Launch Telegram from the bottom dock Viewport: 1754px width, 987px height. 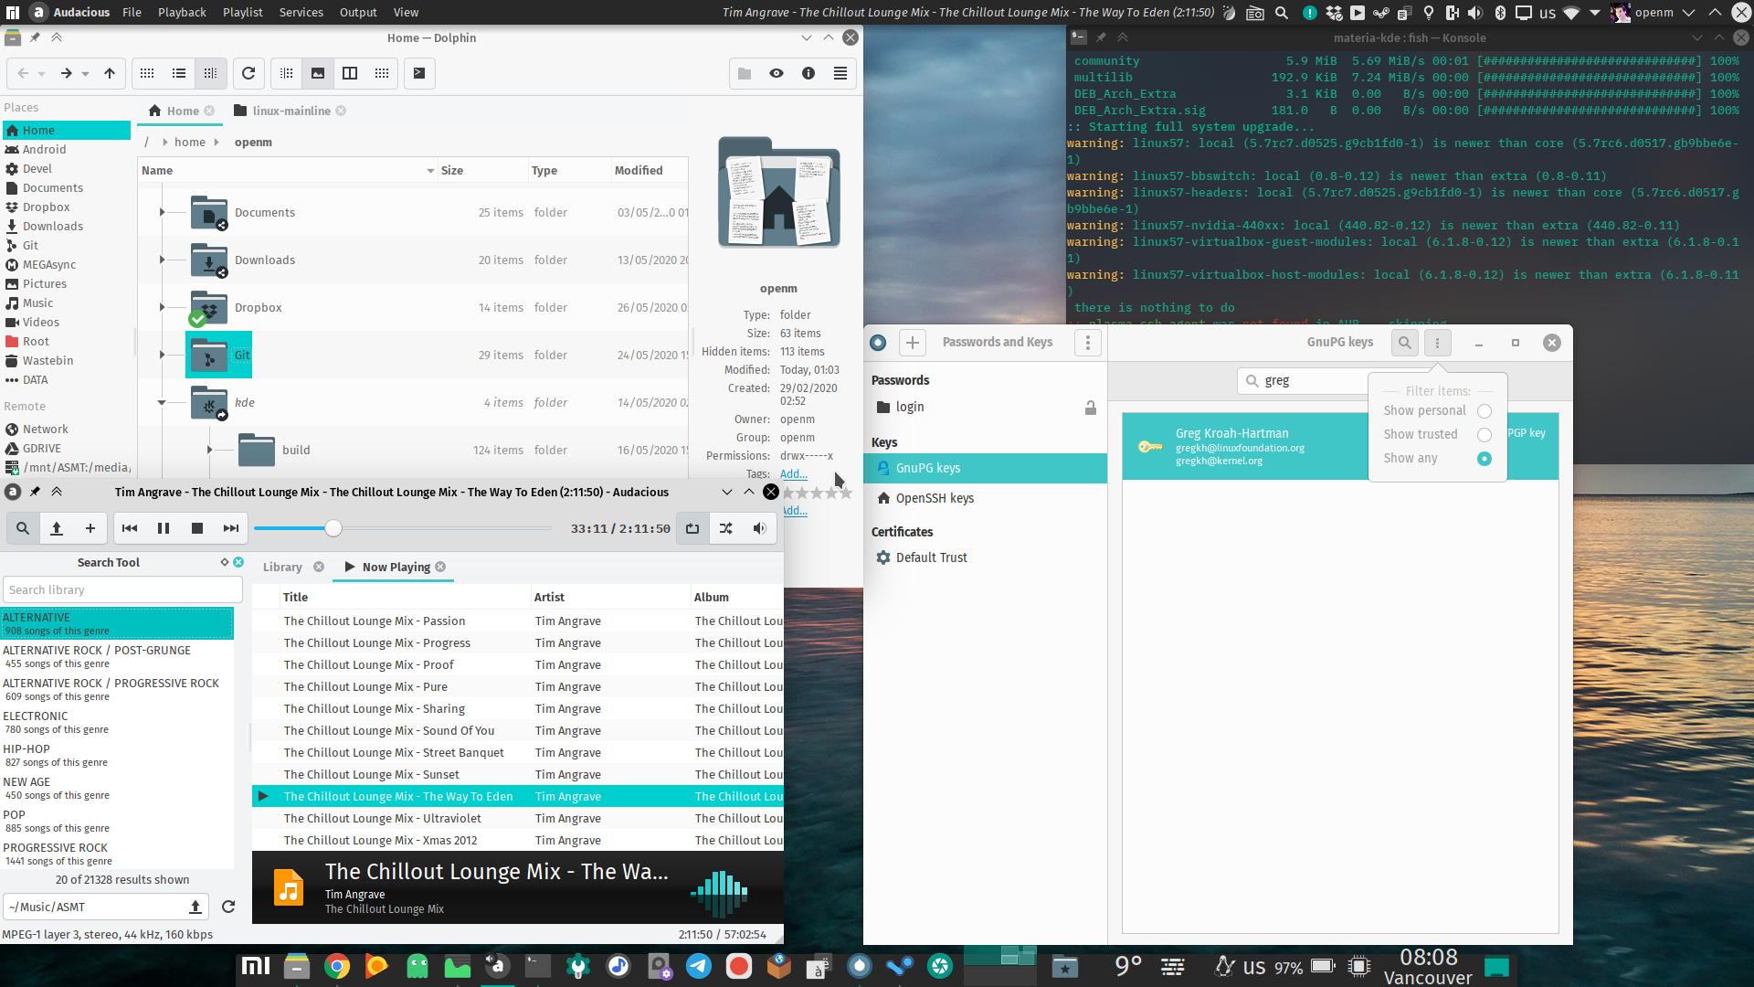pos(699,966)
